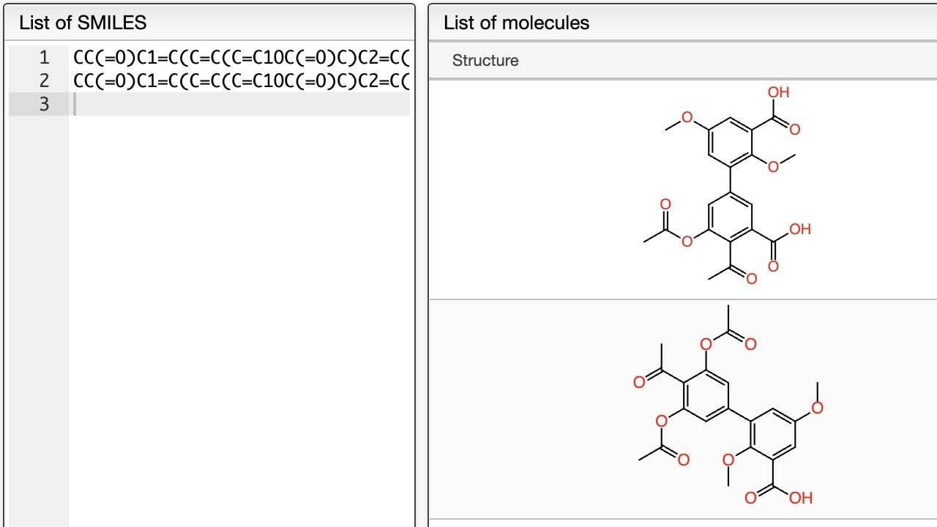
Task: Click the "List of SMILES" panel title
Action: tap(83, 23)
